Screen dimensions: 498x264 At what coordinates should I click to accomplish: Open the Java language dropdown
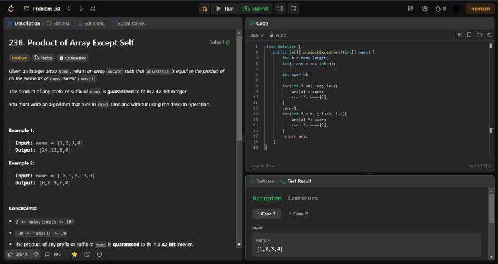click(256, 35)
